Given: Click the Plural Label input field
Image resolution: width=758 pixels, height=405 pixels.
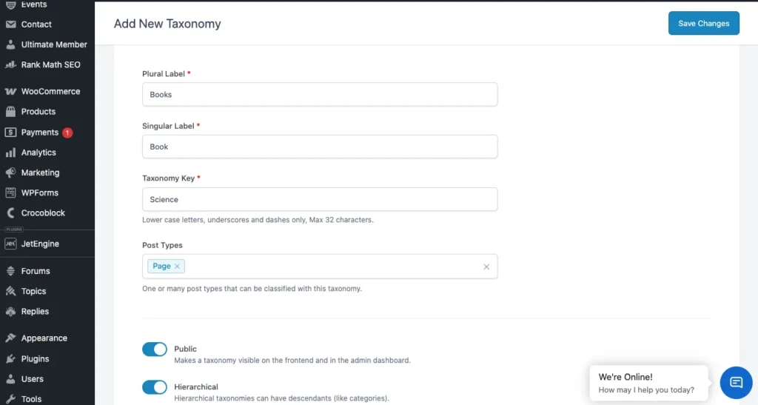Looking at the screenshot, I should [319, 95].
